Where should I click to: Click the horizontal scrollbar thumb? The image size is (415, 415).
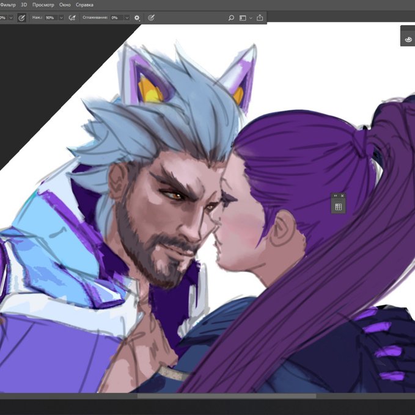227,396
